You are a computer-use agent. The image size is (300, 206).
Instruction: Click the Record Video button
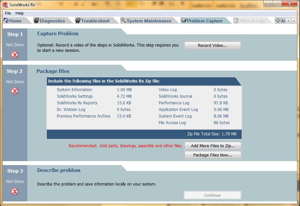click(x=212, y=45)
